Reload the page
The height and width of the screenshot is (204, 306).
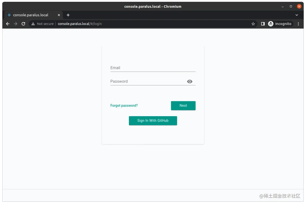tap(23, 24)
